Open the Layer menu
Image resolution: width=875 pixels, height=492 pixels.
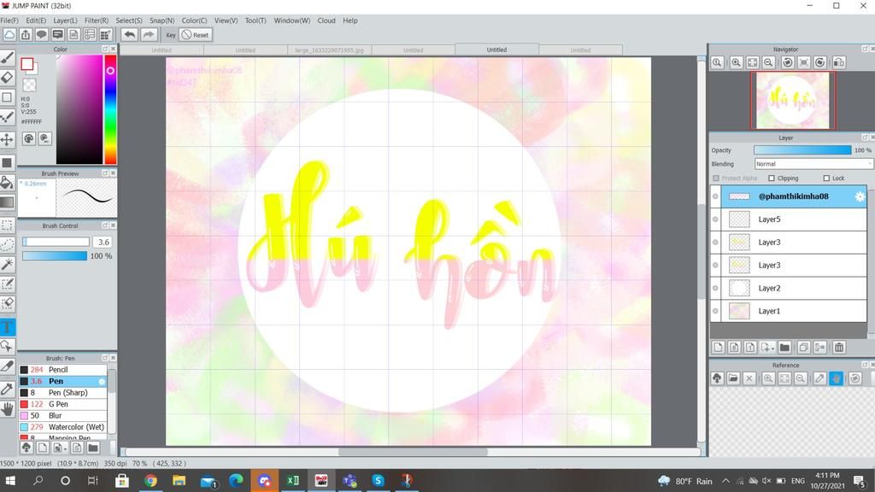click(65, 20)
